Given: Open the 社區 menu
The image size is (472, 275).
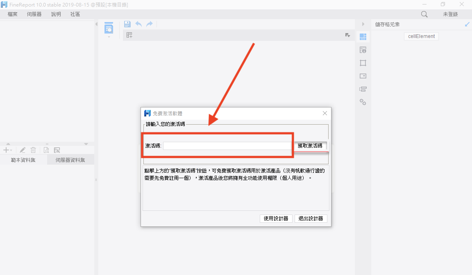Looking at the screenshot, I should click(75, 14).
